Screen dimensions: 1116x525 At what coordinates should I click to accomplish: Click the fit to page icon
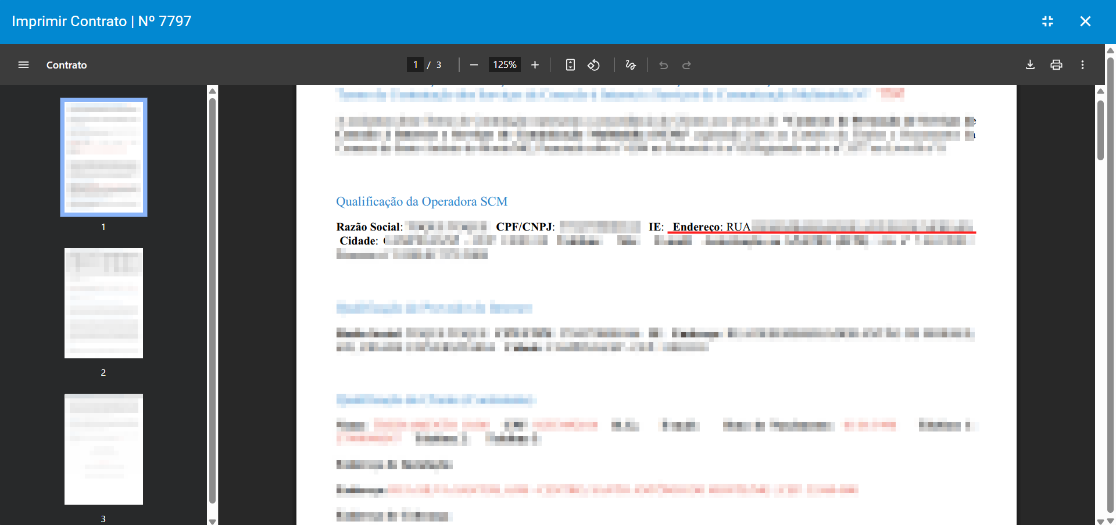coord(570,65)
